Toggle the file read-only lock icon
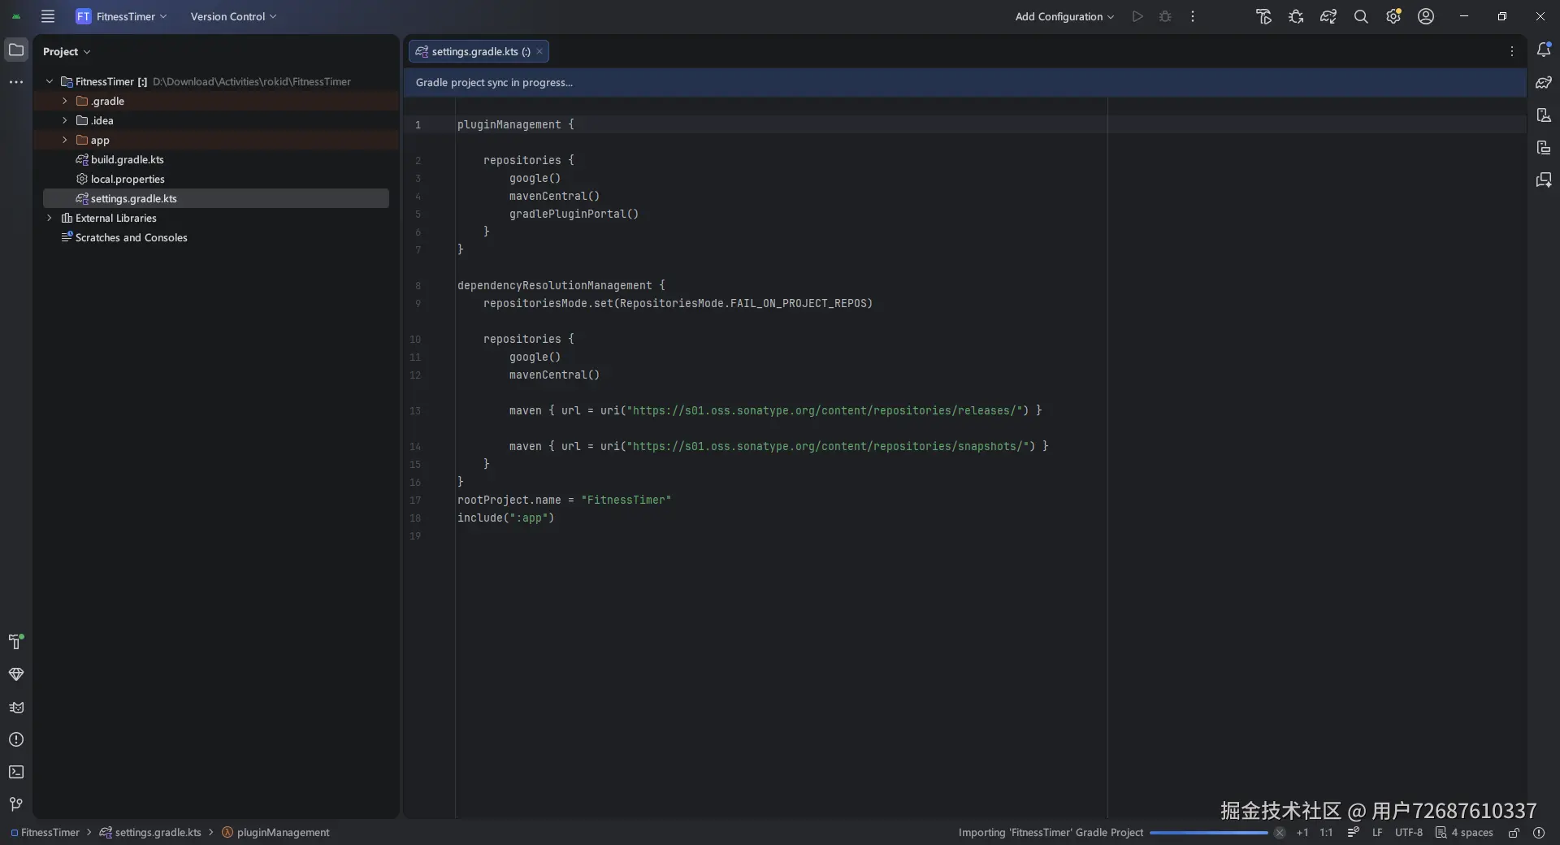The height and width of the screenshot is (845, 1560). point(1514,833)
